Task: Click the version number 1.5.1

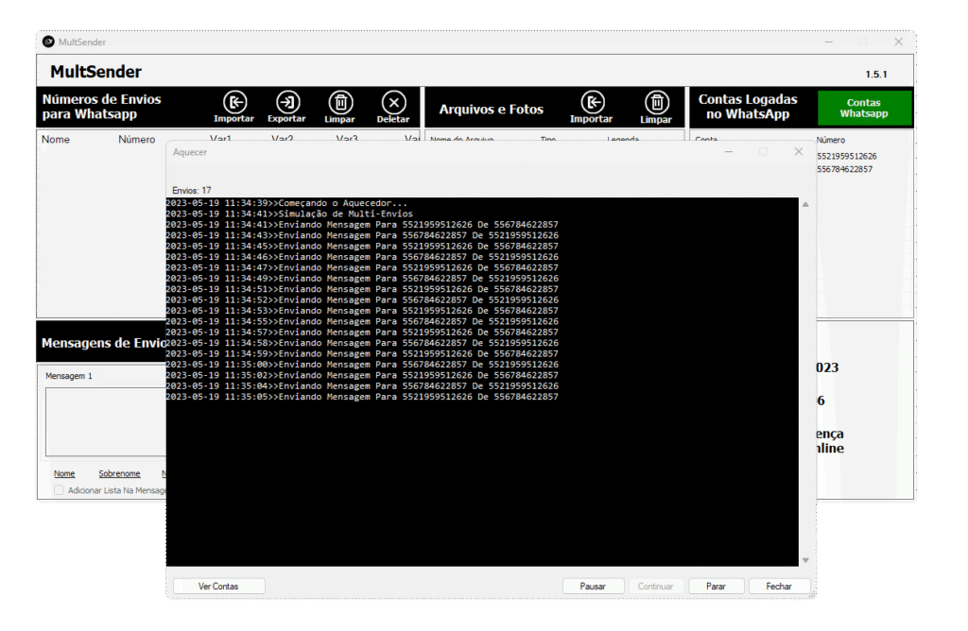Action: (876, 74)
